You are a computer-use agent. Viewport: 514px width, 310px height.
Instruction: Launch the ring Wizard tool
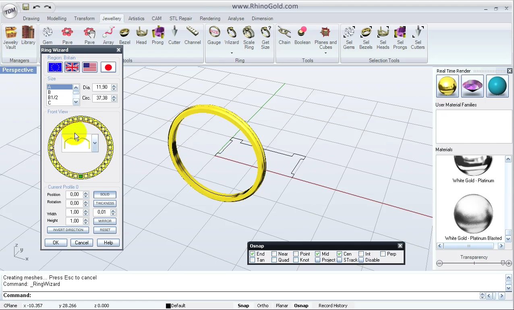click(232, 35)
